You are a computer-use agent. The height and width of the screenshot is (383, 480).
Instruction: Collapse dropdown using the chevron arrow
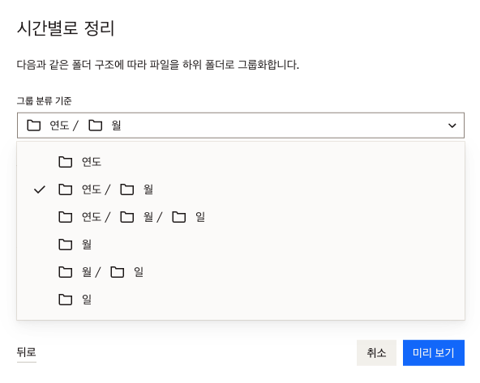pos(452,126)
